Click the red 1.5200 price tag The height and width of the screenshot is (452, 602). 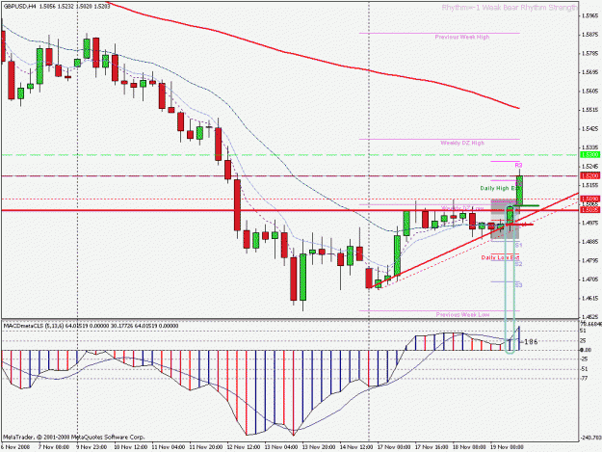(589, 175)
